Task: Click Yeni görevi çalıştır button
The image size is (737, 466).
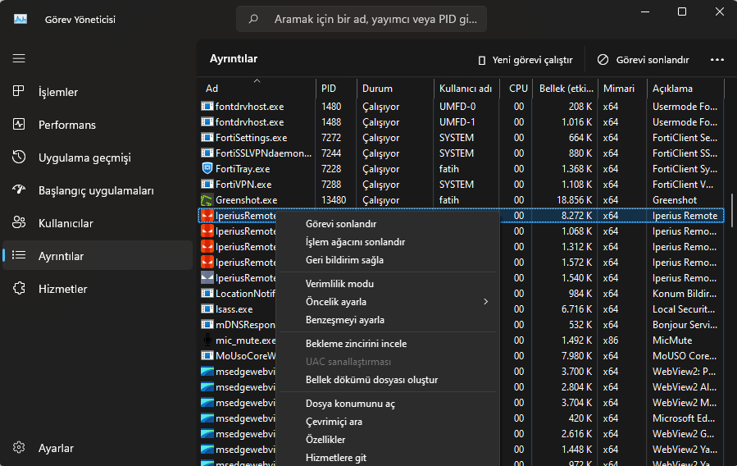Action: tap(525, 60)
